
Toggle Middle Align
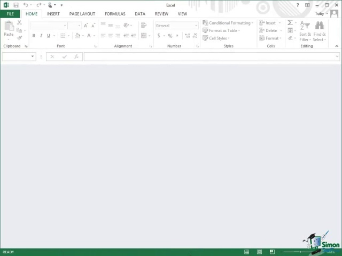111,25
